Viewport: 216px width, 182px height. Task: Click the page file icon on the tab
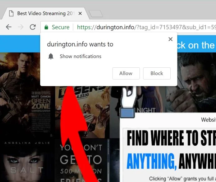[11, 13]
